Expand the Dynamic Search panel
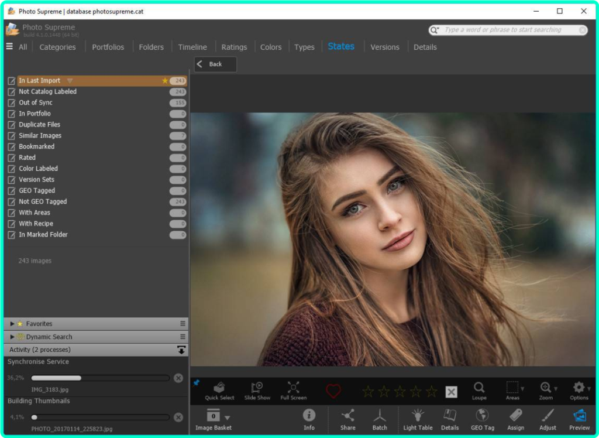The width and height of the screenshot is (599, 438). pyautogui.click(x=12, y=337)
